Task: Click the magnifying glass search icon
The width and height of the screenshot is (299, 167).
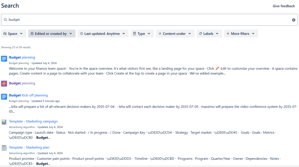Action: click(x=5, y=20)
